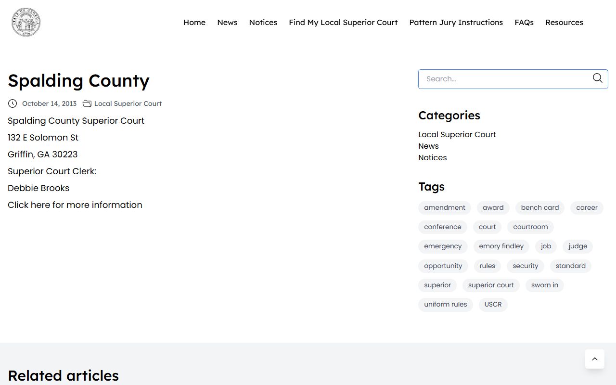Click the scroll-to-top arrow button
The image size is (616, 385).
click(595, 359)
